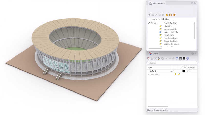The width and height of the screenshot is (205, 115).
Task: Click the Material column header
Action: click(191, 67)
